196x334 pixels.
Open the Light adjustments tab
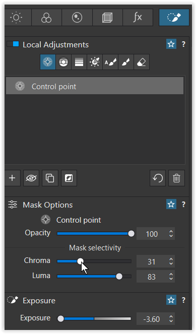[x=17, y=18]
